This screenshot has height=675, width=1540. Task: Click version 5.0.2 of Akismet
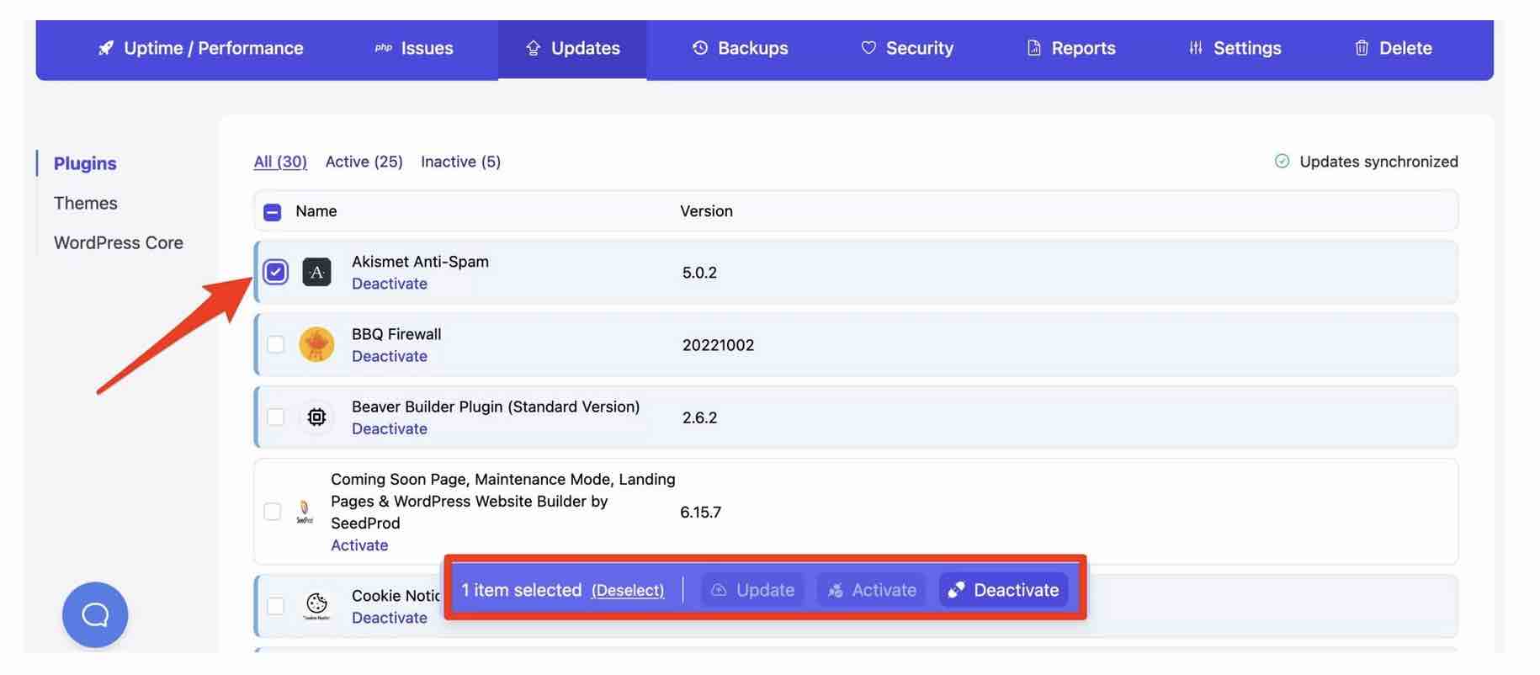(699, 273)
